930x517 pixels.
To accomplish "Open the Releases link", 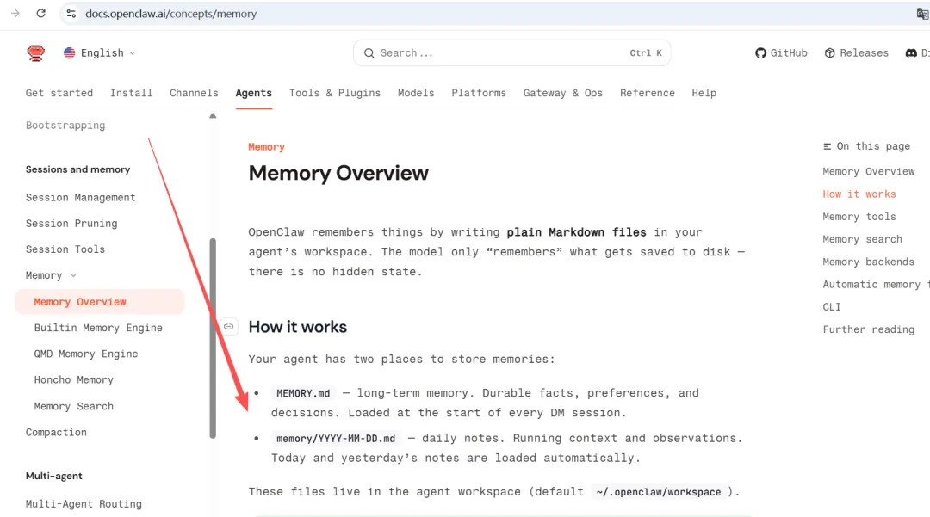I will (x=857, y=52).
